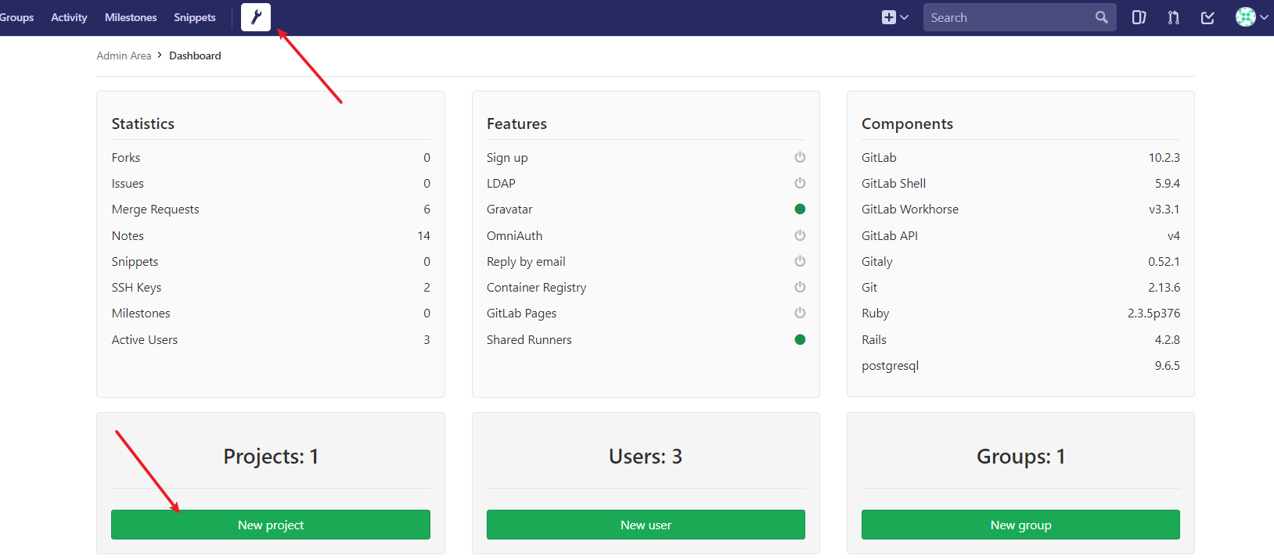Screen dimensions: 1274x559
Task: Click the Statistics panel heading
Action: [x=143, y=124]
